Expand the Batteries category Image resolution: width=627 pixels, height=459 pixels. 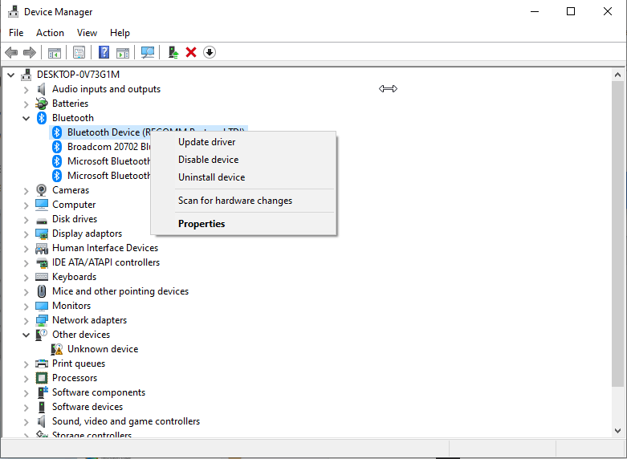coord(26,104)
